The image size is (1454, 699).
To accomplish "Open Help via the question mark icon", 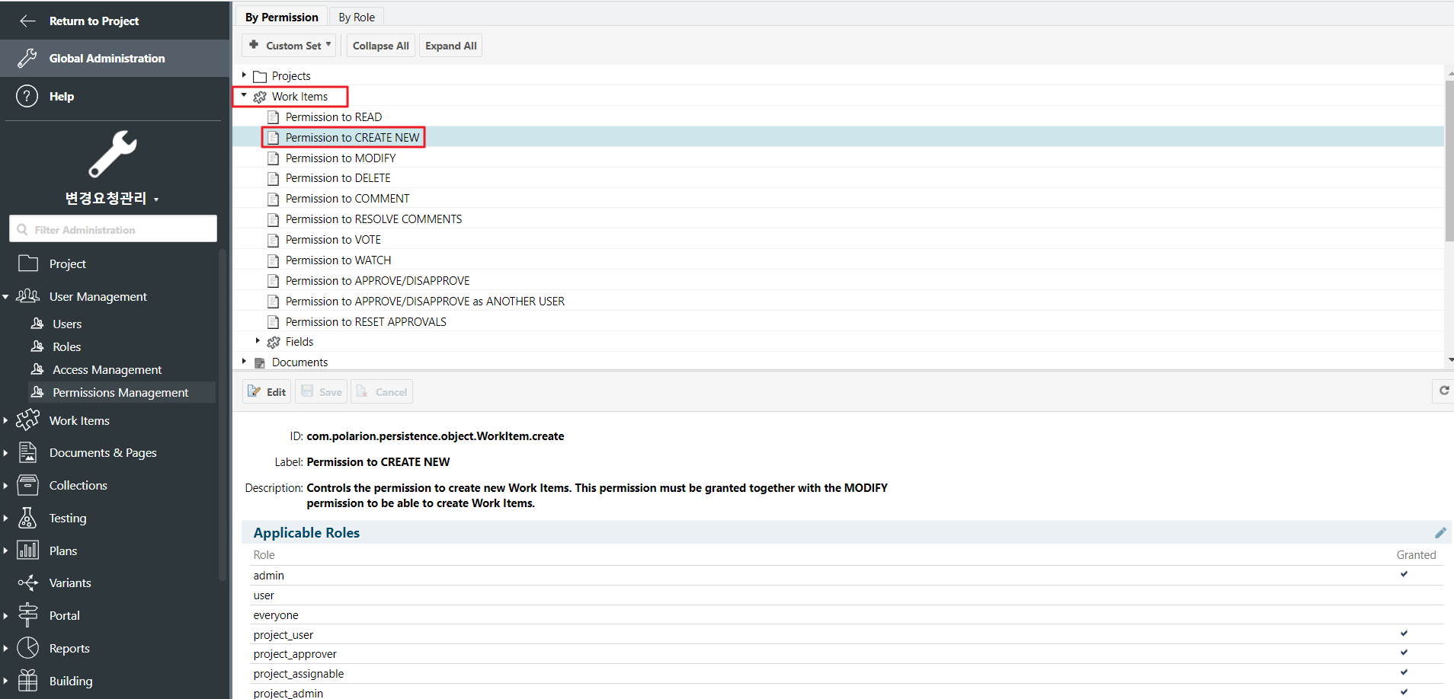I will tap(27, 97).
